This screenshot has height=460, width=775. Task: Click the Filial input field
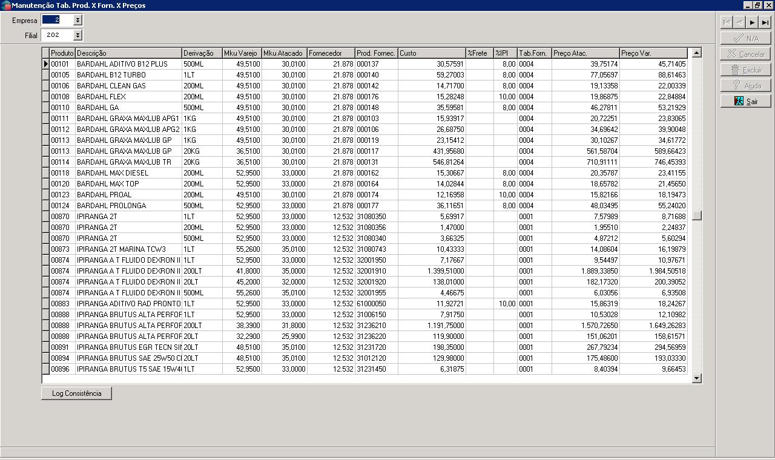pos(57,35)
